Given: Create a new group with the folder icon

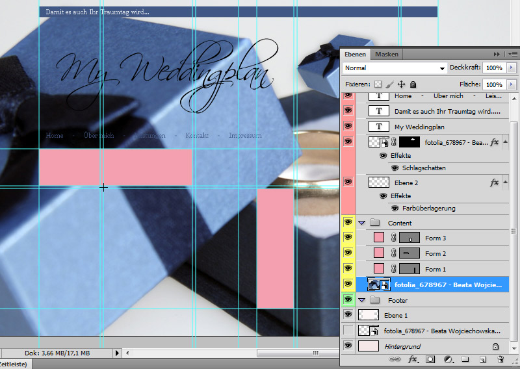Looking at the screenshot, I should pyautogui.click(x=465, y=359).
